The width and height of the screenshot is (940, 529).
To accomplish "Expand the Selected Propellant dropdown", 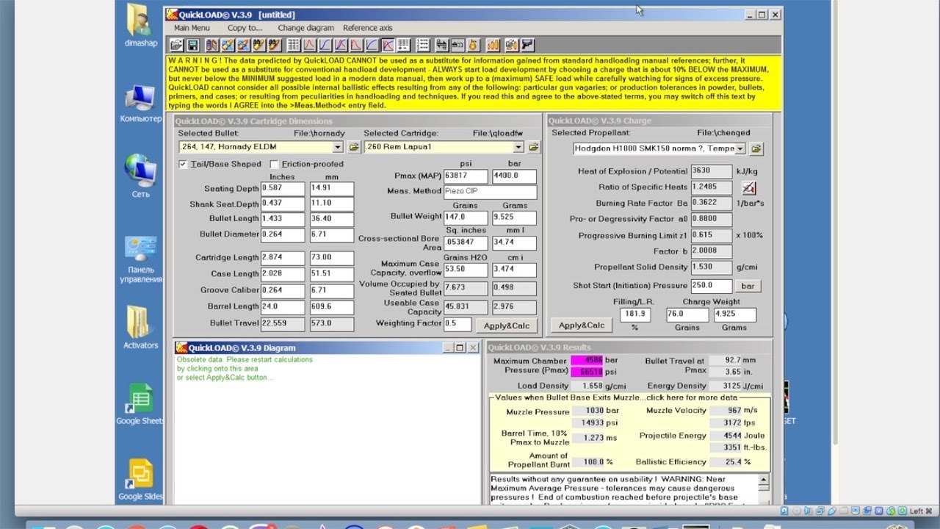I will [740, 149].
